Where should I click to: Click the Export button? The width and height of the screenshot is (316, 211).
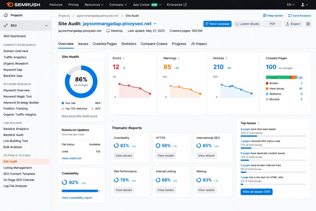pos(293,24)
